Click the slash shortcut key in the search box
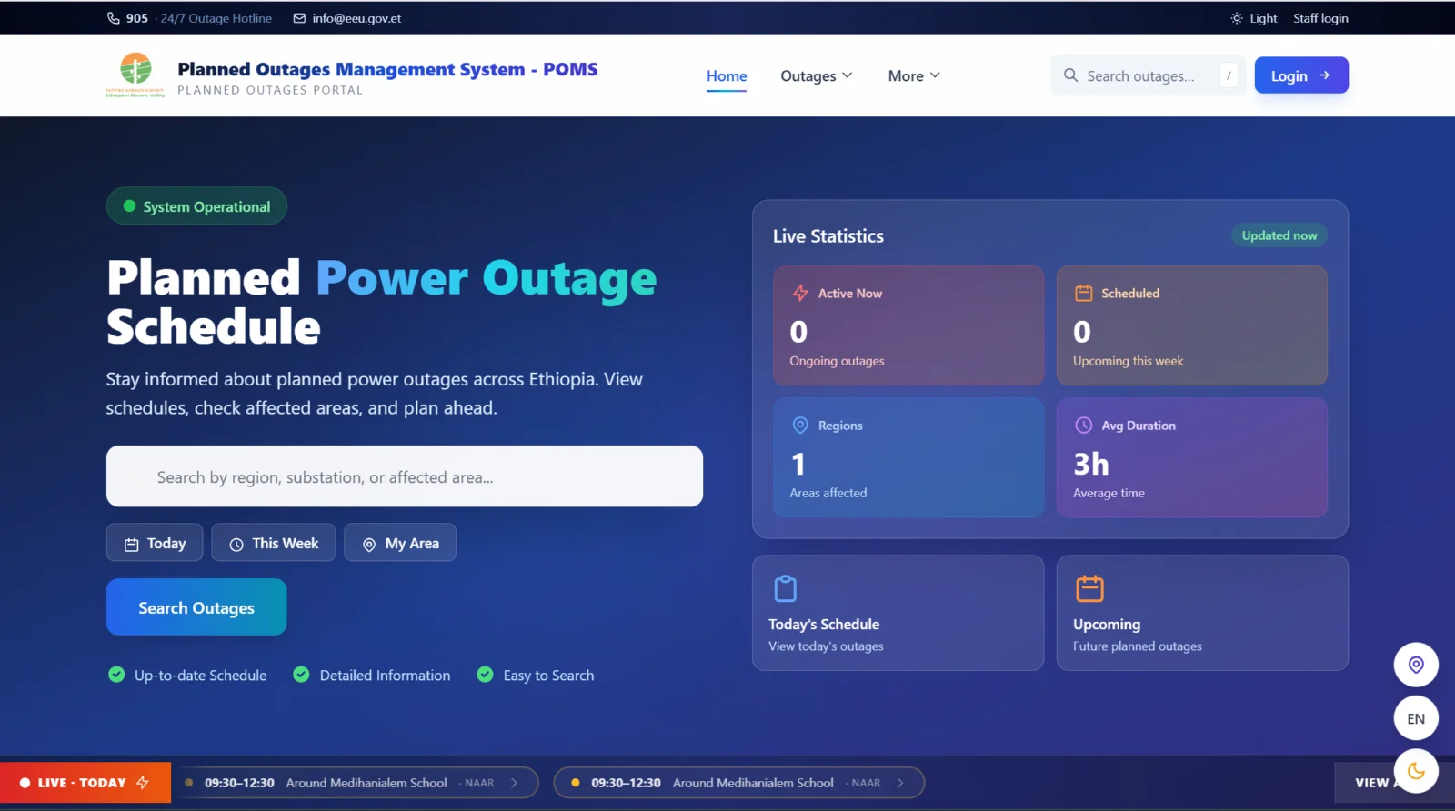 (1229, 75)
